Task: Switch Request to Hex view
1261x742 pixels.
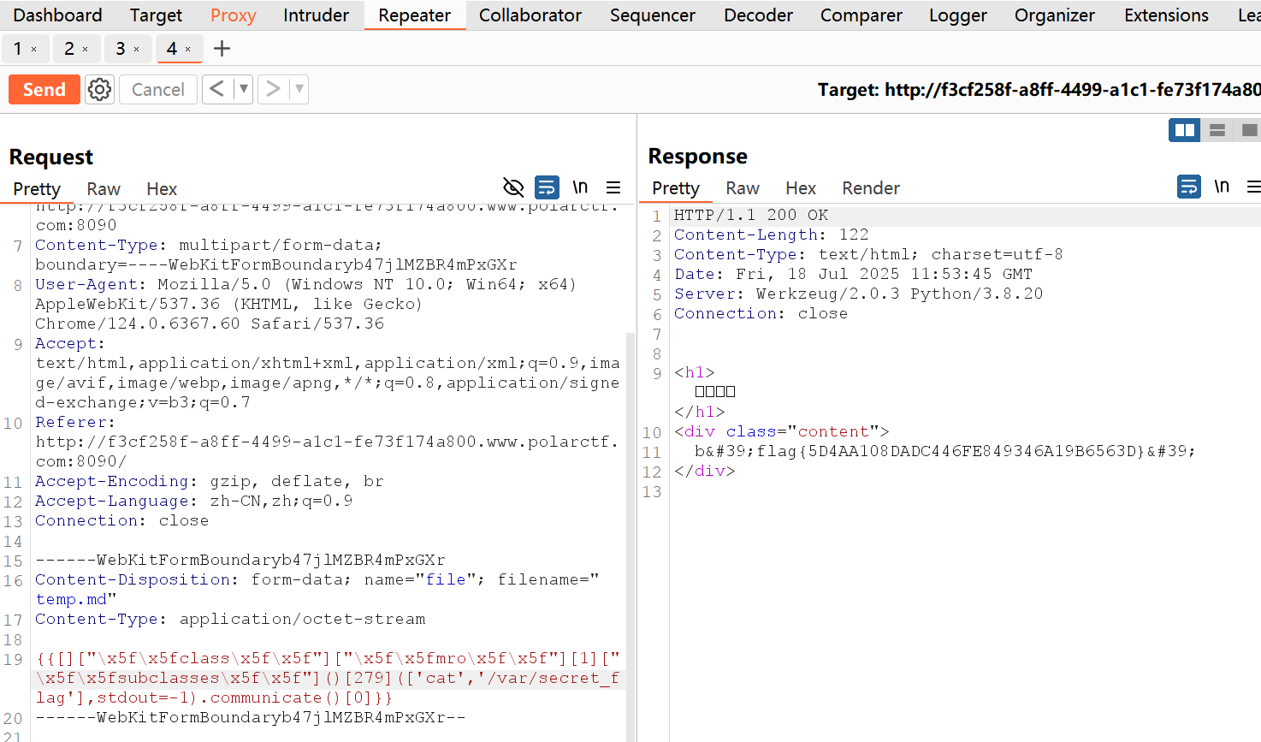Action: pos(162,189)
